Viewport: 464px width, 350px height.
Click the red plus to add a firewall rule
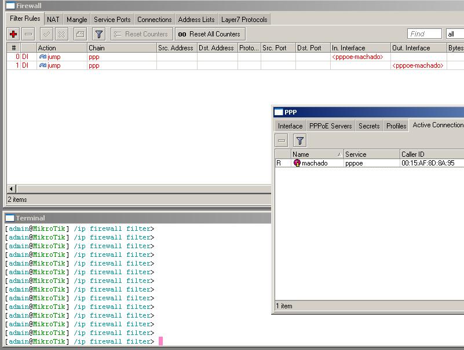click(13, 34)
